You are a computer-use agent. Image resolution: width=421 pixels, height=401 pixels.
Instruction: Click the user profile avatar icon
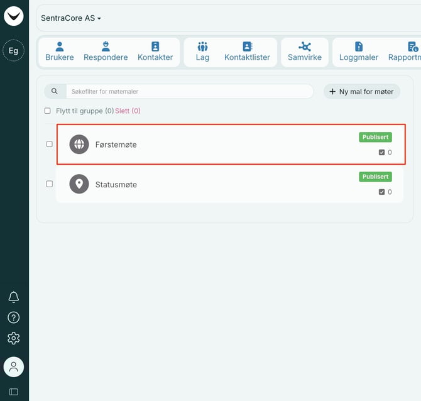[13, 366]
